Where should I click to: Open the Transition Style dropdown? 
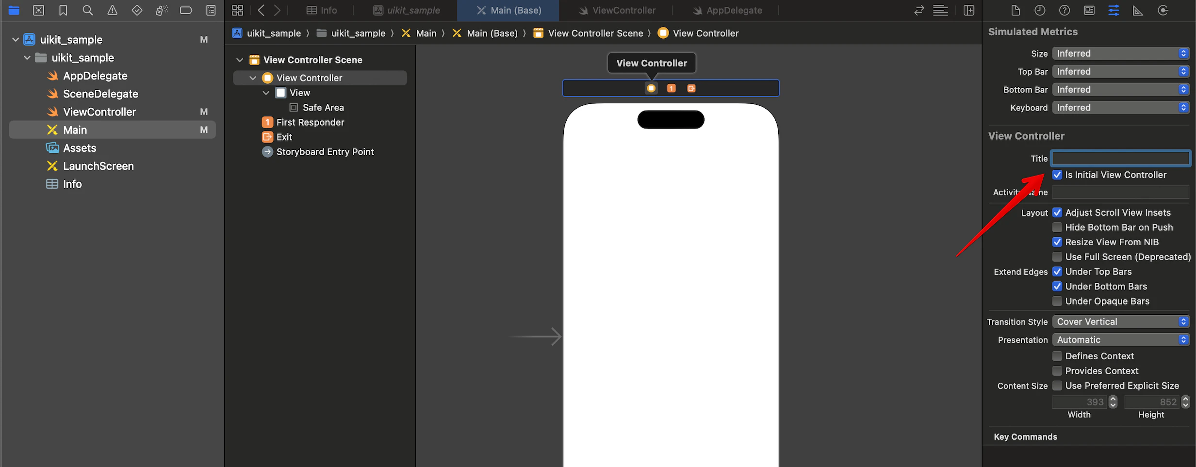[1121, 322]
